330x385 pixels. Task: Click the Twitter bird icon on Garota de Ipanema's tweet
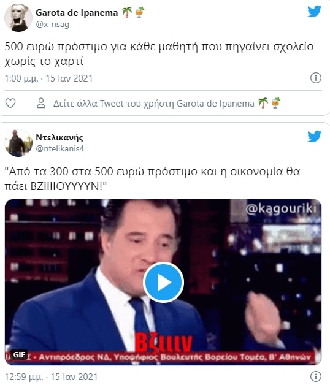(x=314, y=12)
